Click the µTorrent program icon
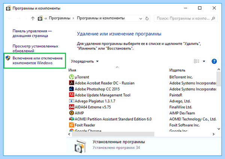 tap(72, 77)
